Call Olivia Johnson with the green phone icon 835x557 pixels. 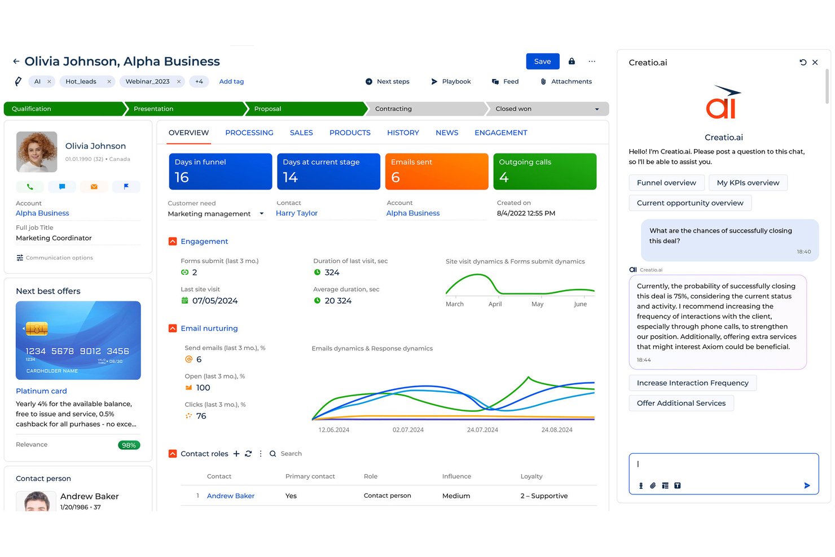tap(30, 186)
